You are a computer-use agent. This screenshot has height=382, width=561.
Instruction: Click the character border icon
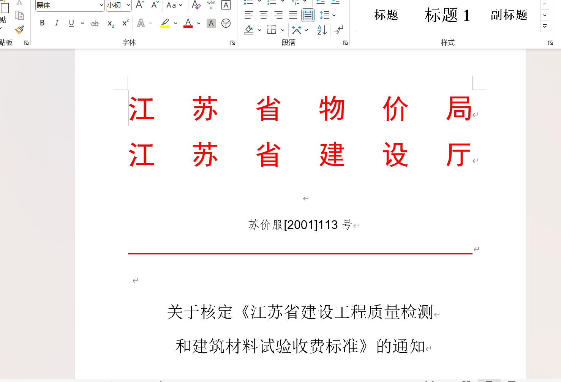[226, 5]
